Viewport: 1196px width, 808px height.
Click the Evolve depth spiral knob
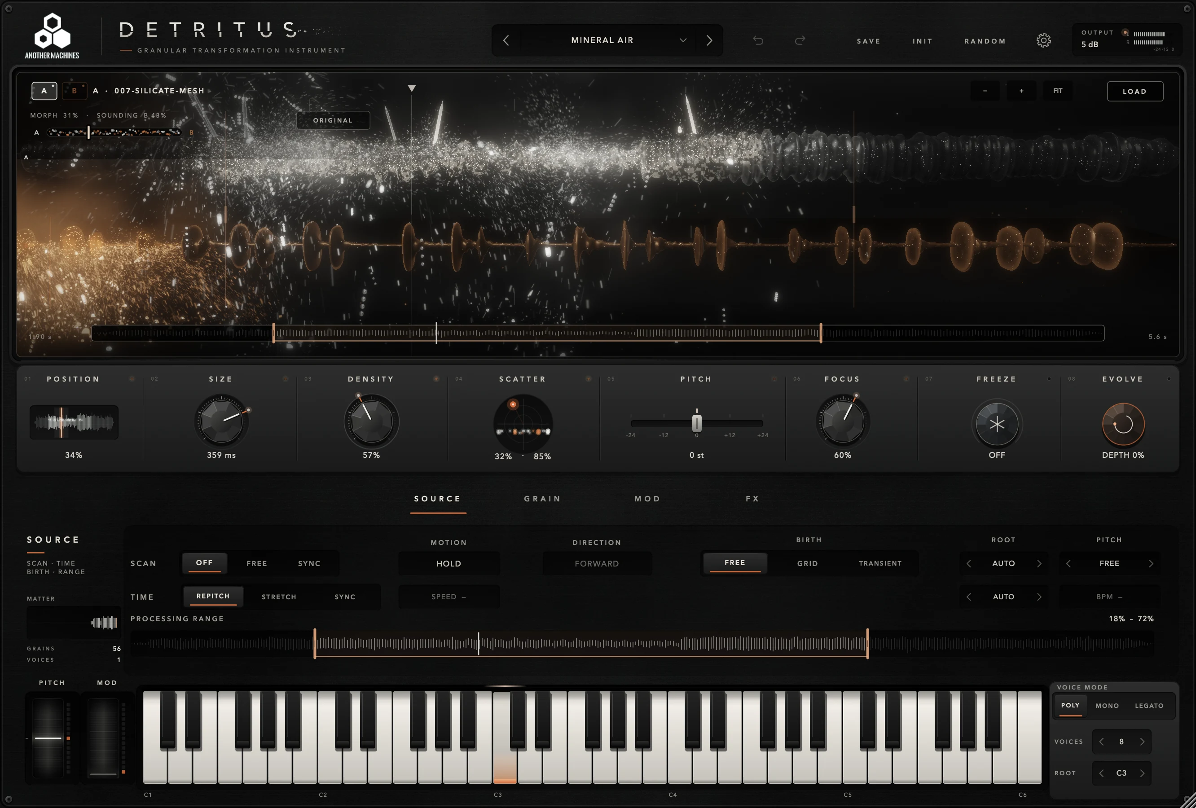pyautogui.click(x=1123, y=424)
